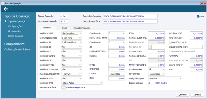Screen dimensions: 207x99
Task: Click the white back arrow icon
Action: pyautogui.click(x=6, y=9)
